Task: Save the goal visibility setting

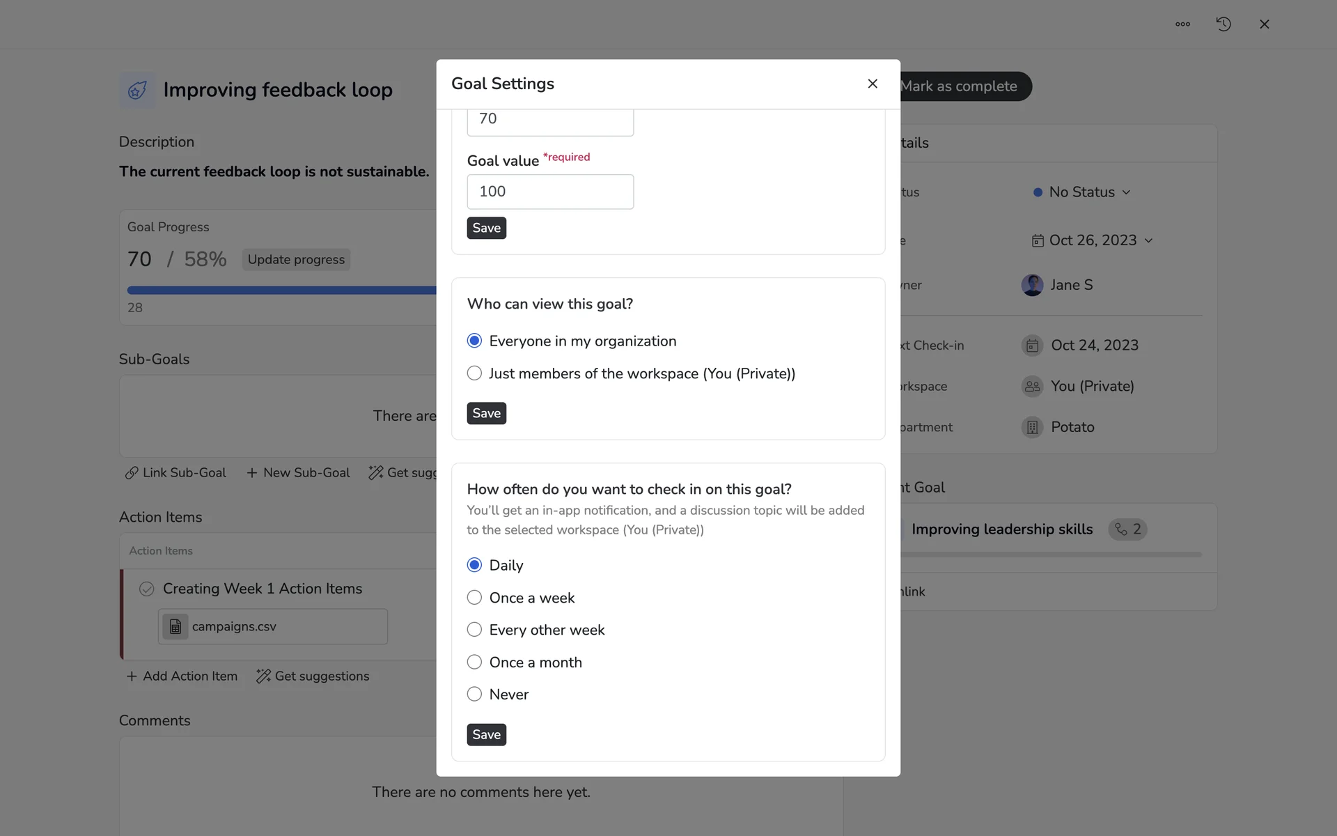Action: tap(486, 414)
